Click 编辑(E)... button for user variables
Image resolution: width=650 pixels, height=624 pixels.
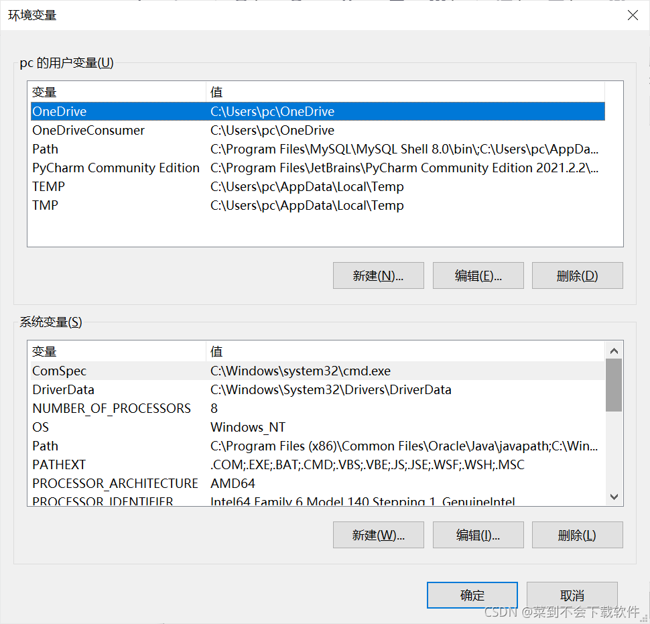pos(478,275)
